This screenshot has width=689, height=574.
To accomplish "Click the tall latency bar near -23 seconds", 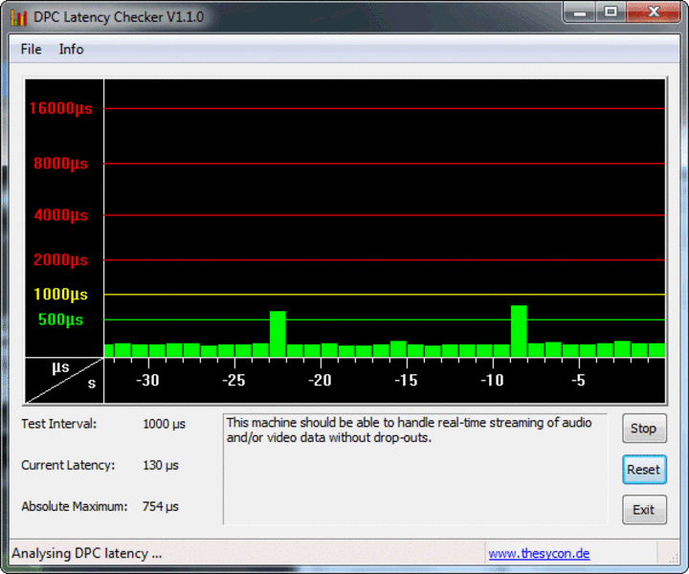I will (x=278, y=334).
